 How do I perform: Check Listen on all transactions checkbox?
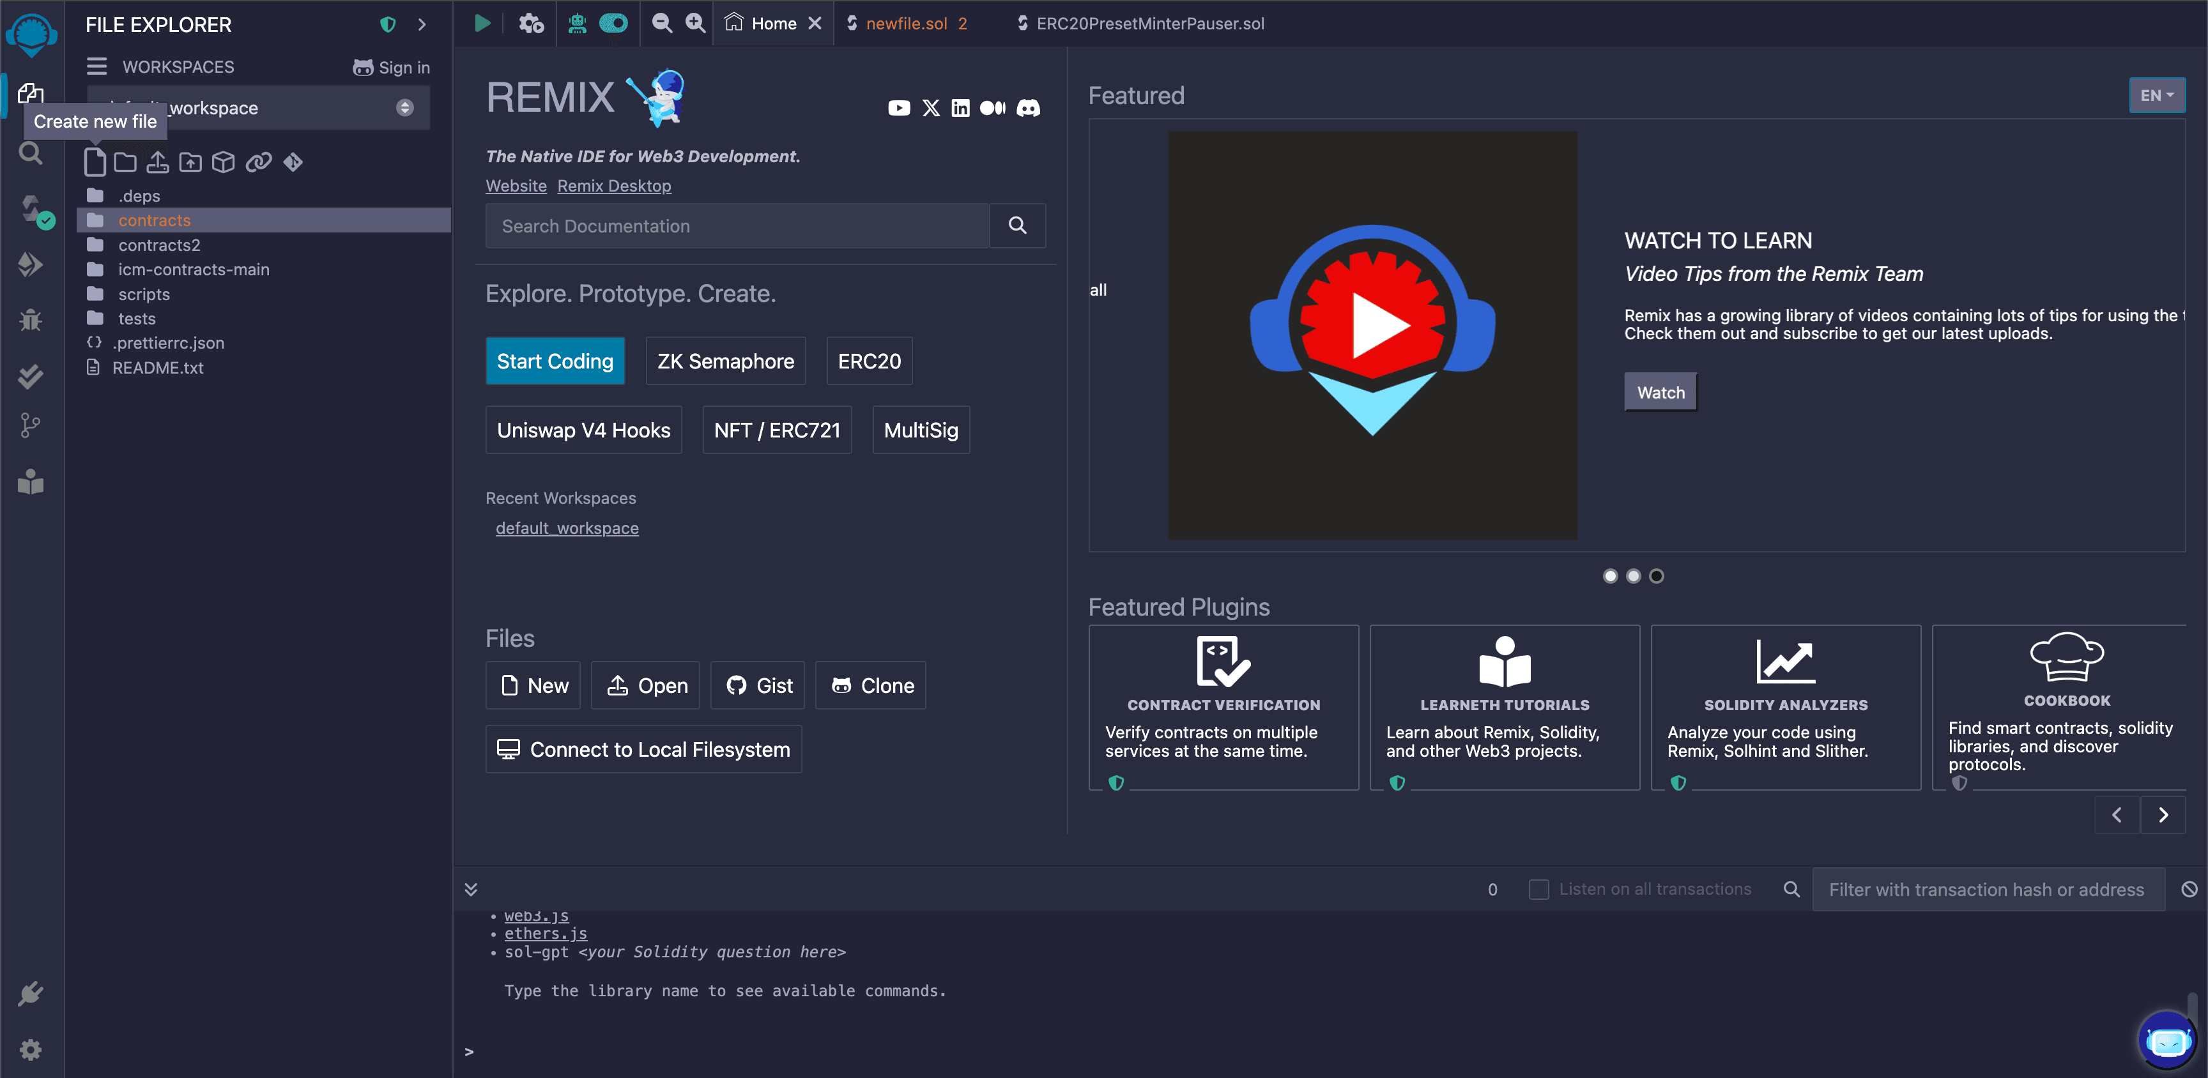(x=1538, y=890)
